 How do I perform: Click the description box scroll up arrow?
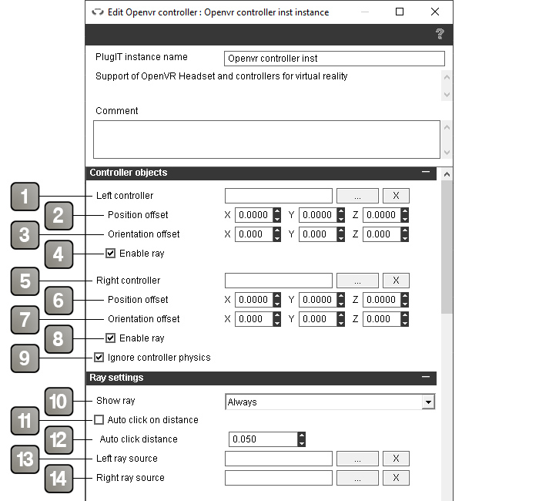click(447, 77)
